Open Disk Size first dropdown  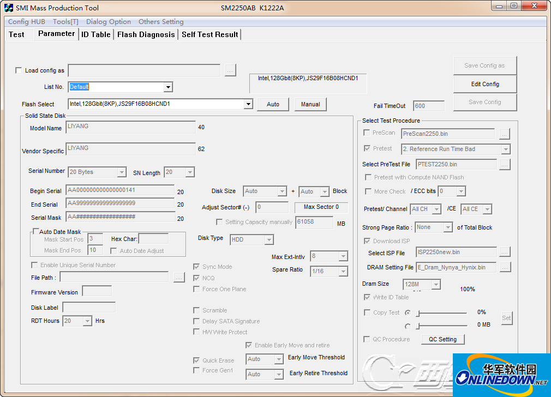point(282,191)
